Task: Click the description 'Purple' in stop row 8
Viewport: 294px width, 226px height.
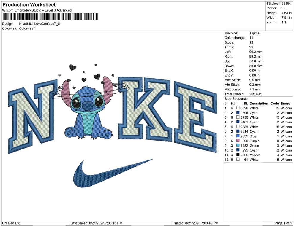Action: (255, 141)
